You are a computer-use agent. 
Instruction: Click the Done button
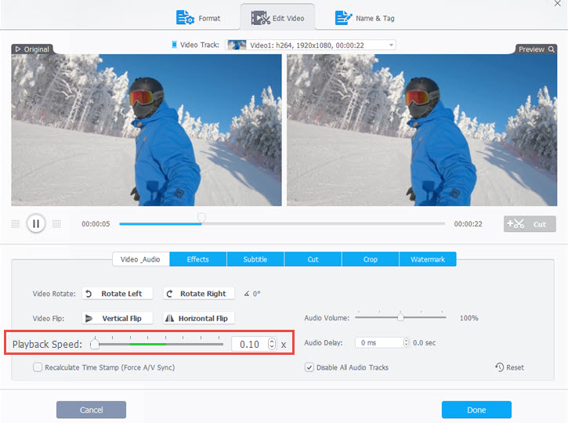click(x=476, y=410)
